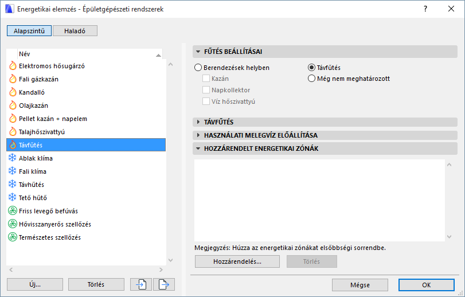Viewport: 465px width, 297px height.
Task: Select the Fali gázkazán list entry
Action: (86, 79)
